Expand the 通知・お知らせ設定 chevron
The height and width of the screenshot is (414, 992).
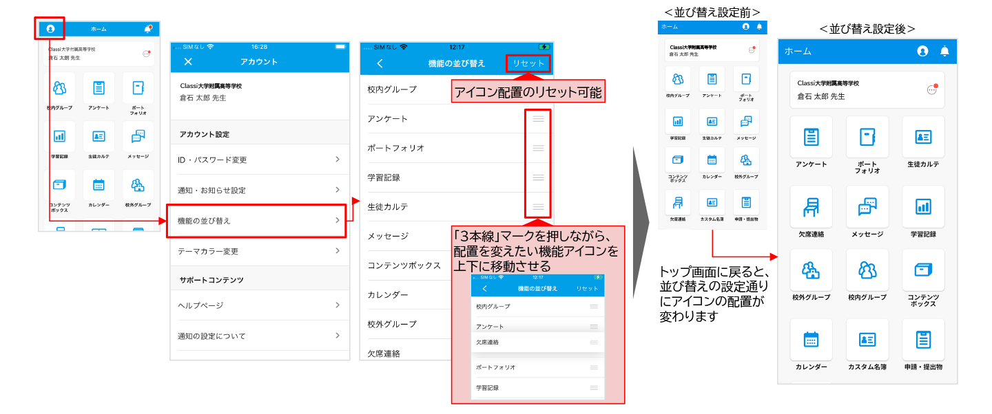coord(337,190)
